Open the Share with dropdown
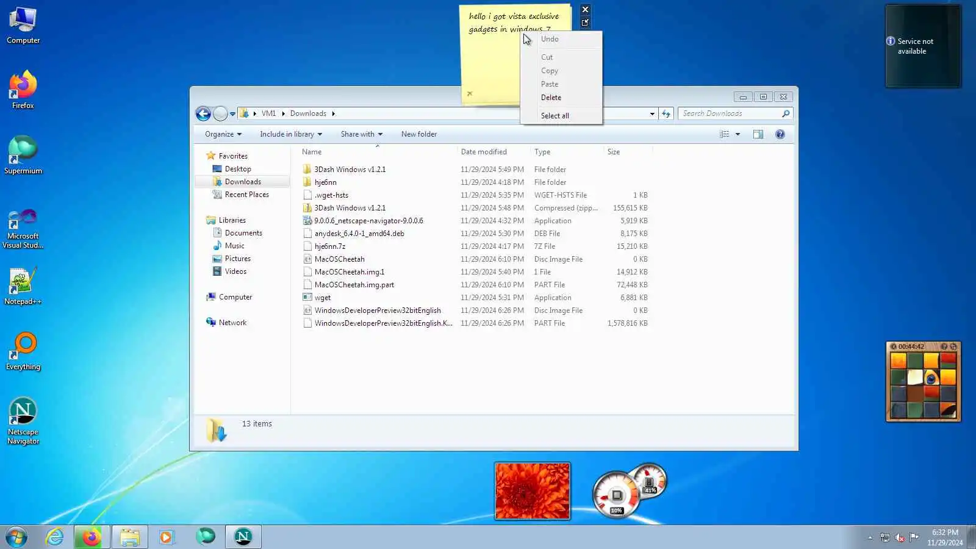The image size is (976, 549). click(x=362, y=134)
